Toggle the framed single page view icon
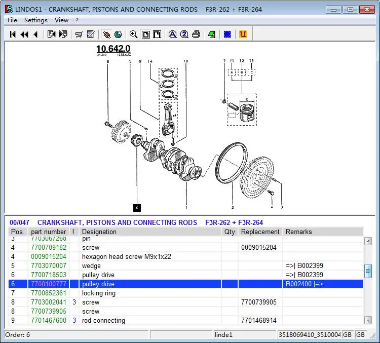380x343 pixels. coord(145,34)
